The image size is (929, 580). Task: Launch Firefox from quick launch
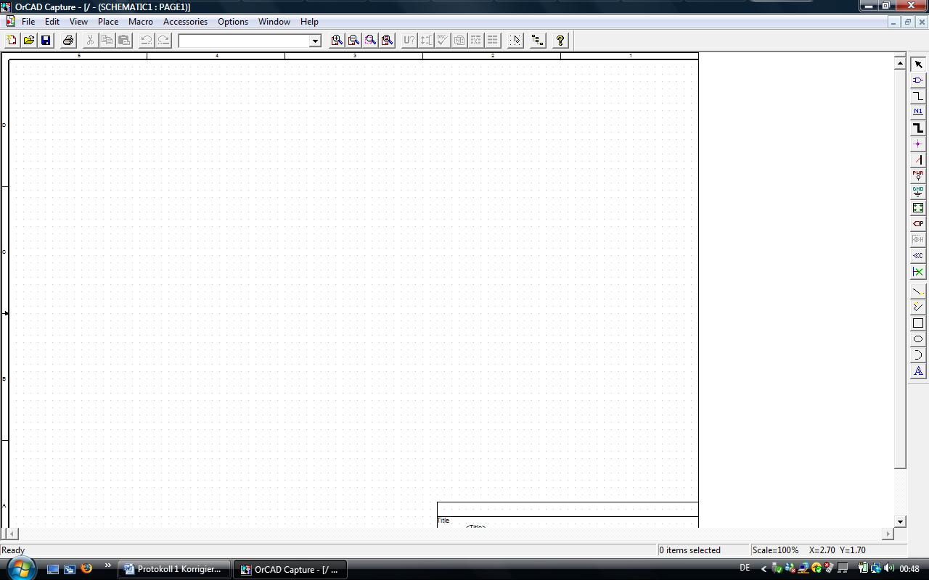(x=86, y=568)
